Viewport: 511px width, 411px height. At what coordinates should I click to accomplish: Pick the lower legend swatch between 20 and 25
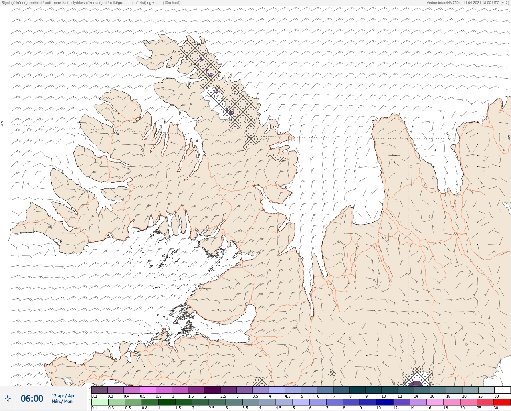point(468,402)
